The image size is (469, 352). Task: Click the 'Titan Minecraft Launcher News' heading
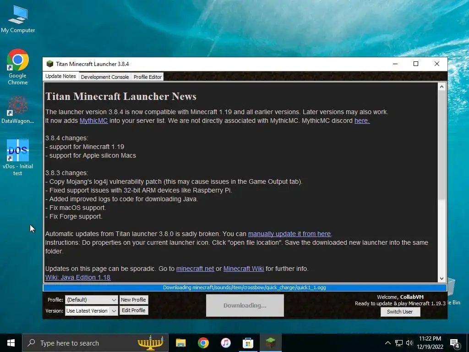(x=121, y=96)
